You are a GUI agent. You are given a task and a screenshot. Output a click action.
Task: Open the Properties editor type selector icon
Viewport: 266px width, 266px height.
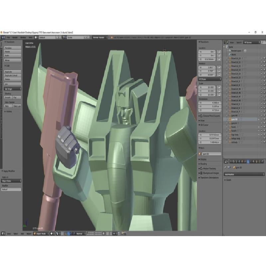coord(226,162)
